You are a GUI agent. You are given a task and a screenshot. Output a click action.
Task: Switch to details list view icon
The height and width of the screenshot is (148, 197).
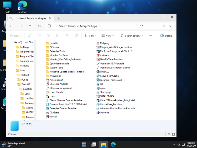(x=169, y=134)
